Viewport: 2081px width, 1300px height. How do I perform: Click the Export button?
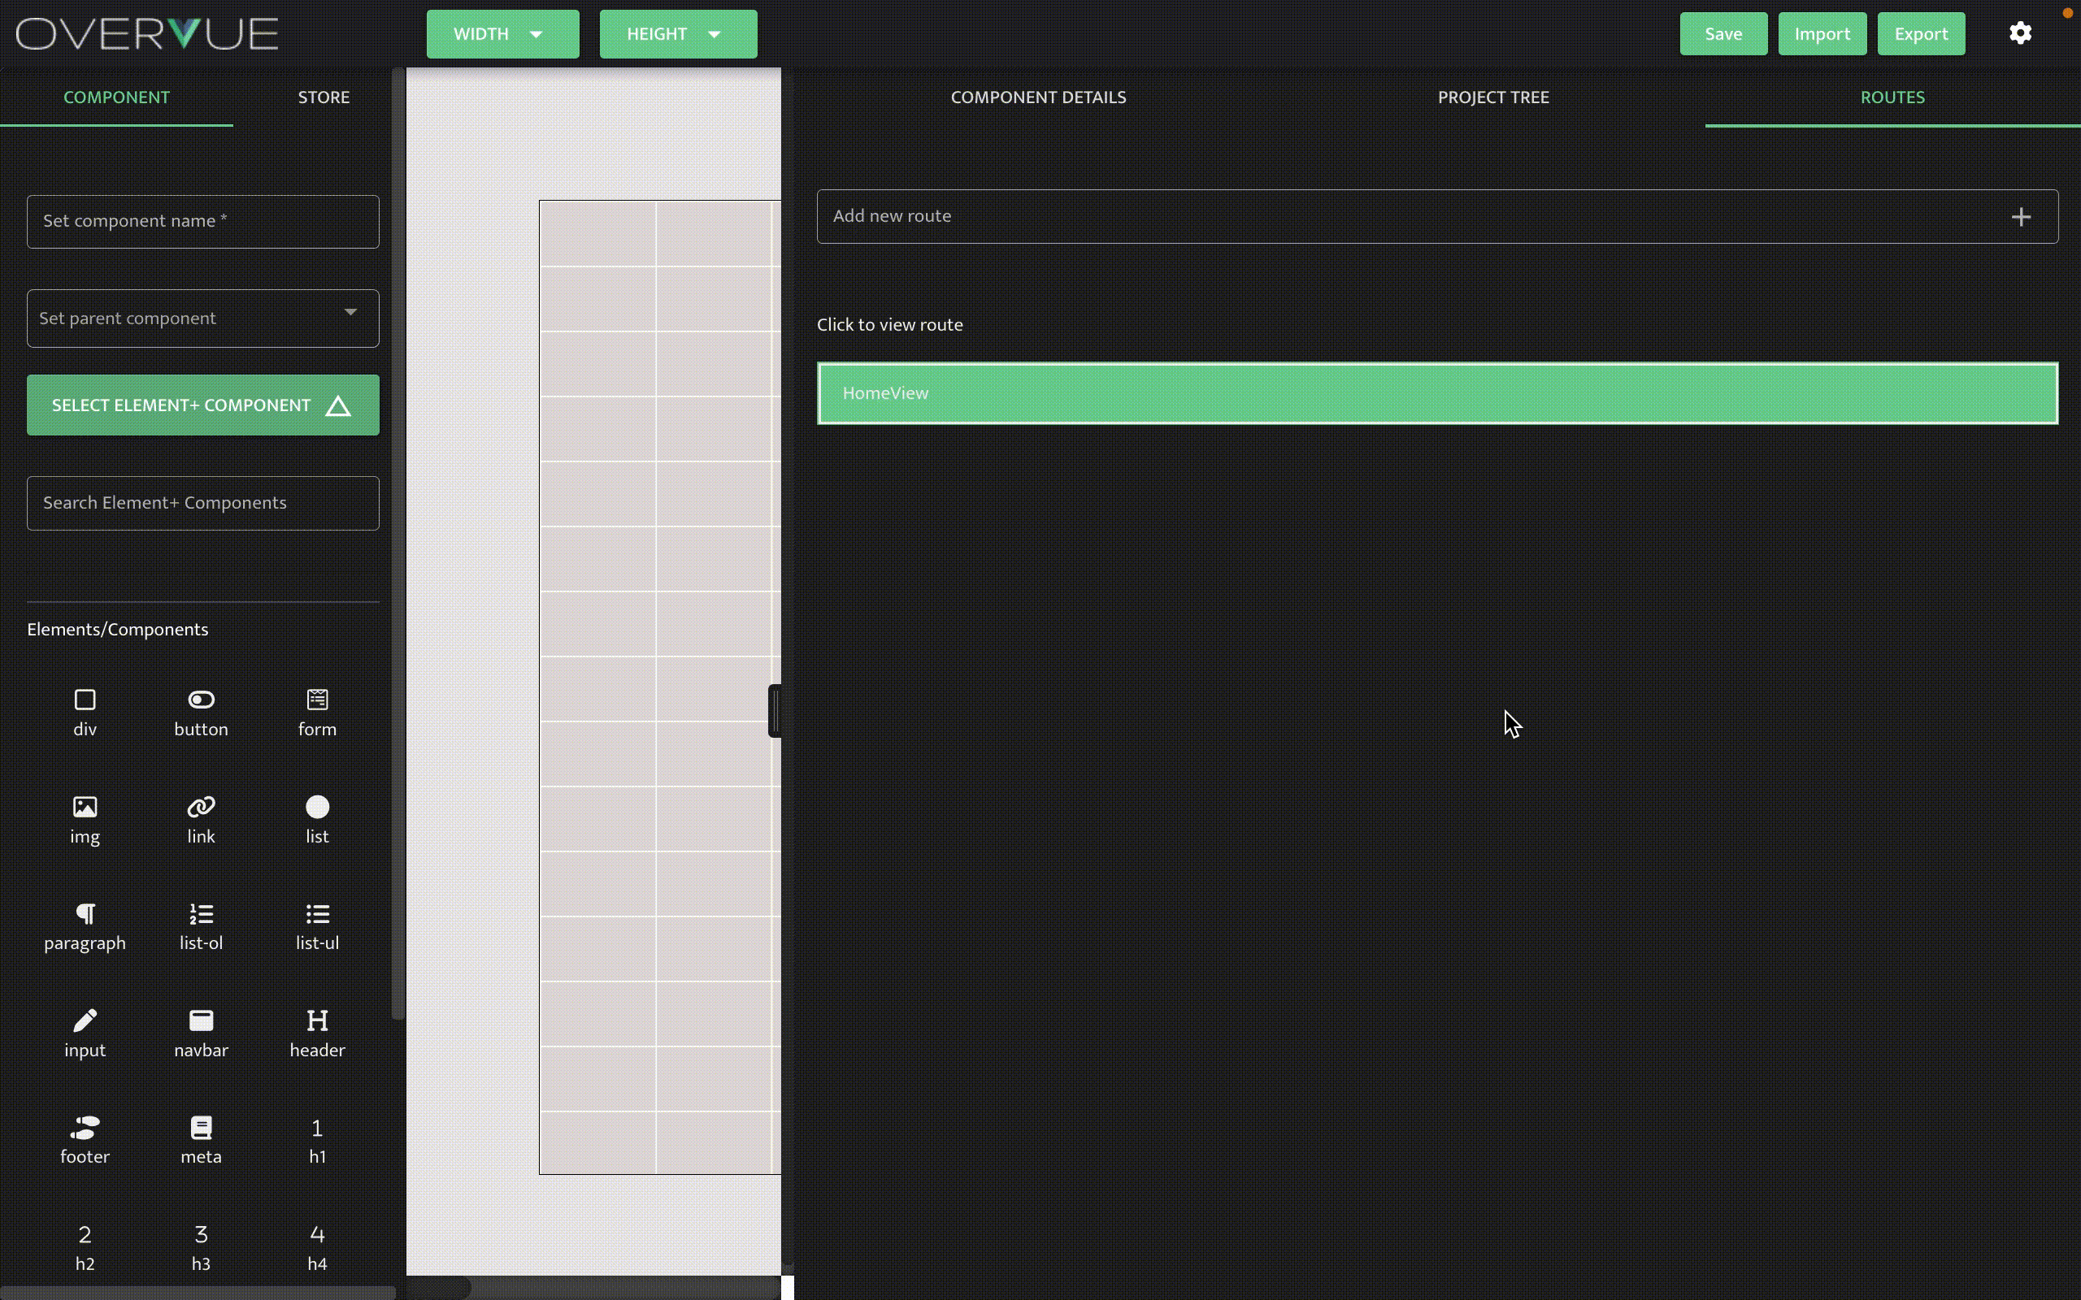coord(1920,34)
